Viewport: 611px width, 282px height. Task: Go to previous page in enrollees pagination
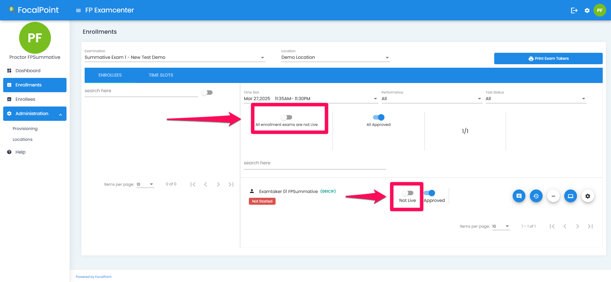click(206, 184)
